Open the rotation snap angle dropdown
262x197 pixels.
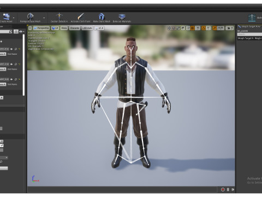[209, 28]
